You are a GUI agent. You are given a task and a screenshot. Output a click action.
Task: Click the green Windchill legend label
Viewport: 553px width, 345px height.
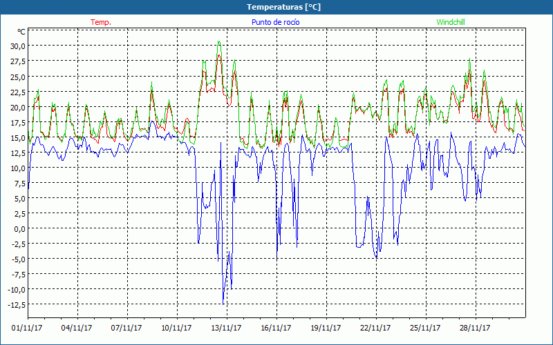pos(451,22)
